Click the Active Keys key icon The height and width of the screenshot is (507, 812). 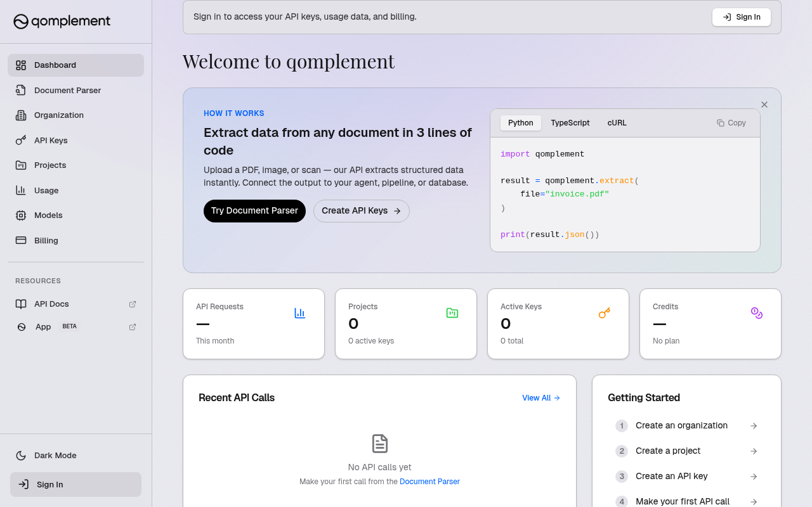pyautogui.click(x=605, y=313)
